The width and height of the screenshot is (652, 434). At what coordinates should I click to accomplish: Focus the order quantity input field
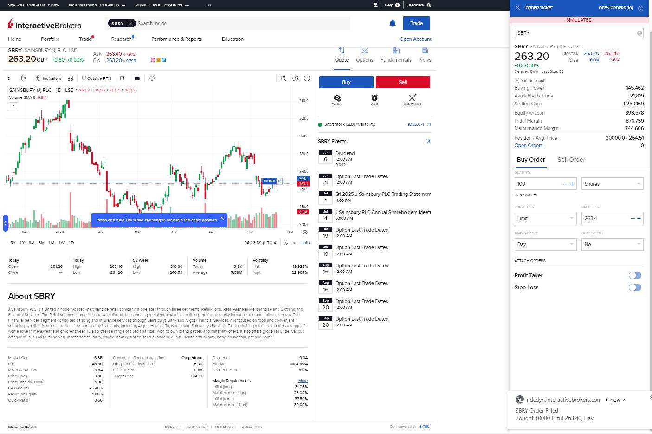click(x=538, y=184)
